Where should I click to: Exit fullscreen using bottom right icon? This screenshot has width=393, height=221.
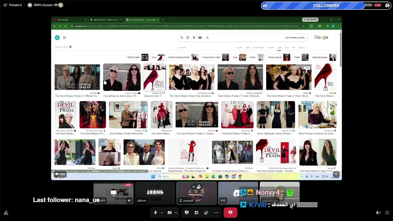387,212
